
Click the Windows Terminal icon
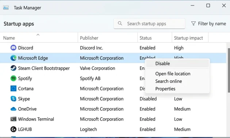14,119
